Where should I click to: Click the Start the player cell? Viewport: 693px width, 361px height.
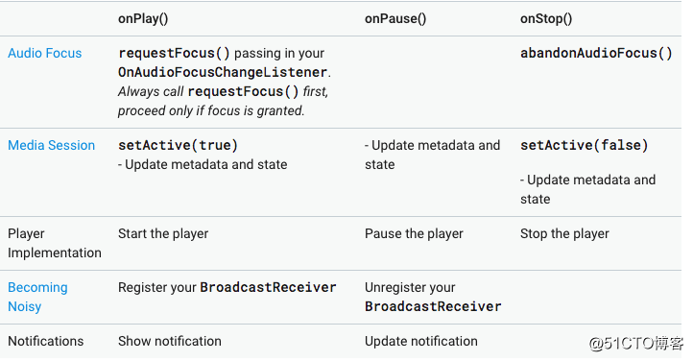coord(163,233)
